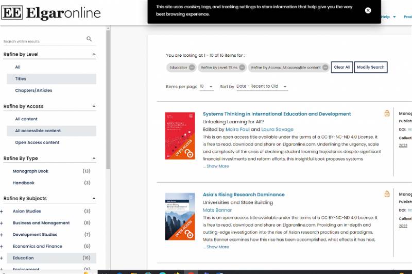Click the open access lock icon for Systems Thinking

pos(387,114)
